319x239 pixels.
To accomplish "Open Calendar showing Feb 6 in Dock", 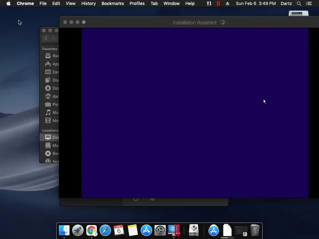I will coord(119,231).
